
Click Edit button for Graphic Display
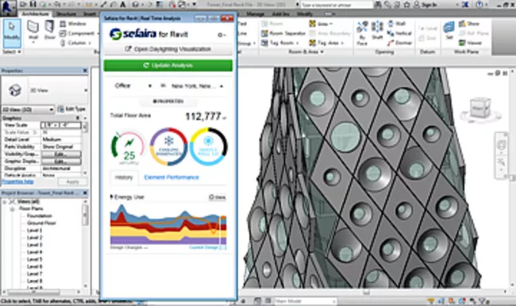tap(61, 162)
